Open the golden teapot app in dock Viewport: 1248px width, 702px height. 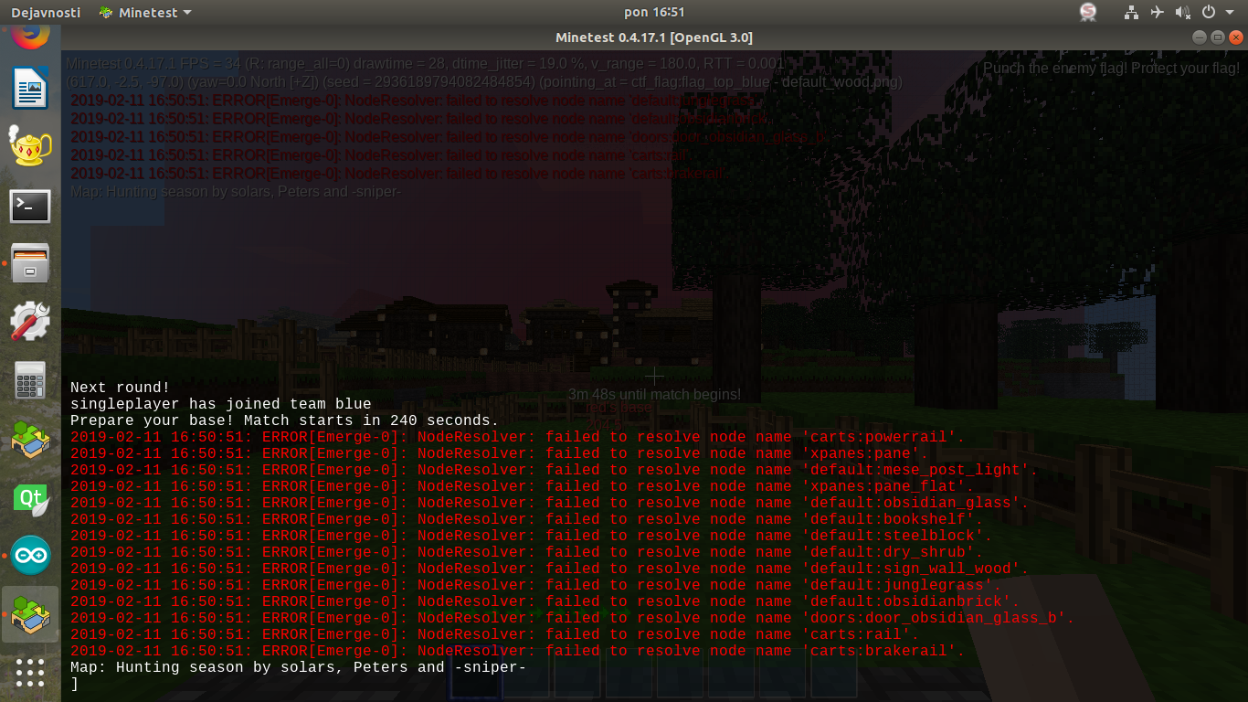coord(30,146)
